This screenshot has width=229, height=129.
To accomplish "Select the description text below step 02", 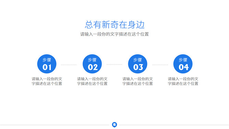I will (92, 81).
